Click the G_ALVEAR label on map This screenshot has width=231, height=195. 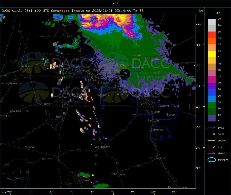click(x=153, y=112)
